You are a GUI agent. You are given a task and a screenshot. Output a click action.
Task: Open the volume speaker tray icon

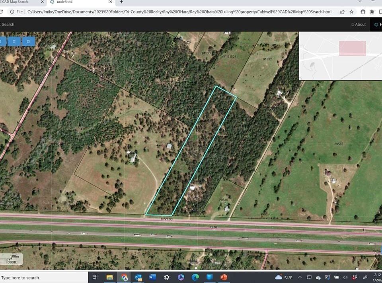pyautogui.click(x=345, y=277)
